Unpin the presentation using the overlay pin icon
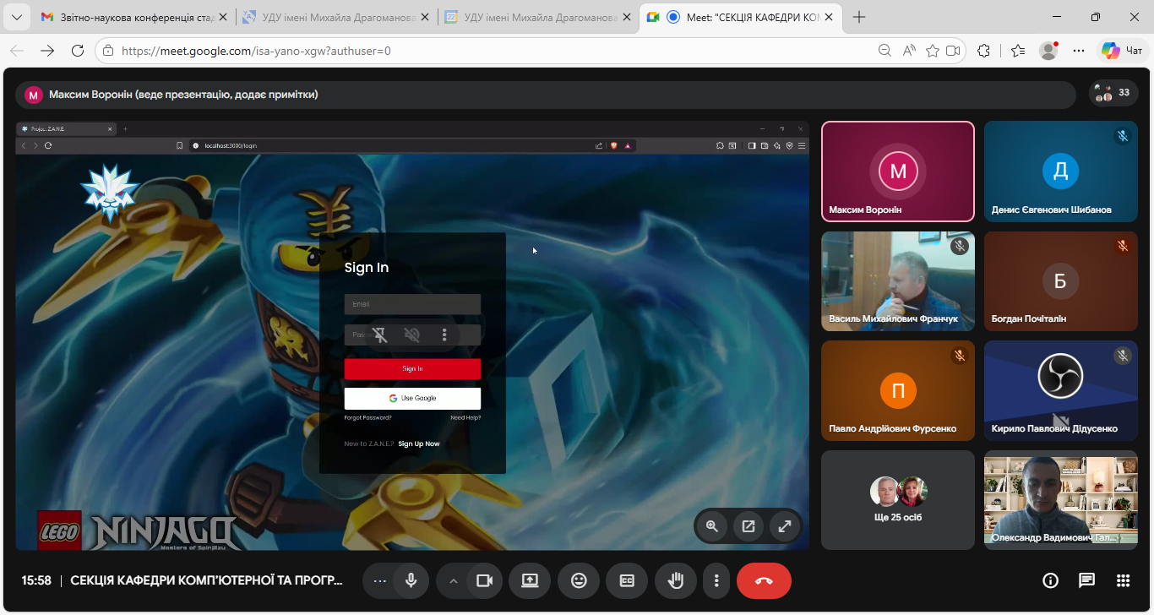The height and width of the screenshot is (615, 1154). point(380,335)
